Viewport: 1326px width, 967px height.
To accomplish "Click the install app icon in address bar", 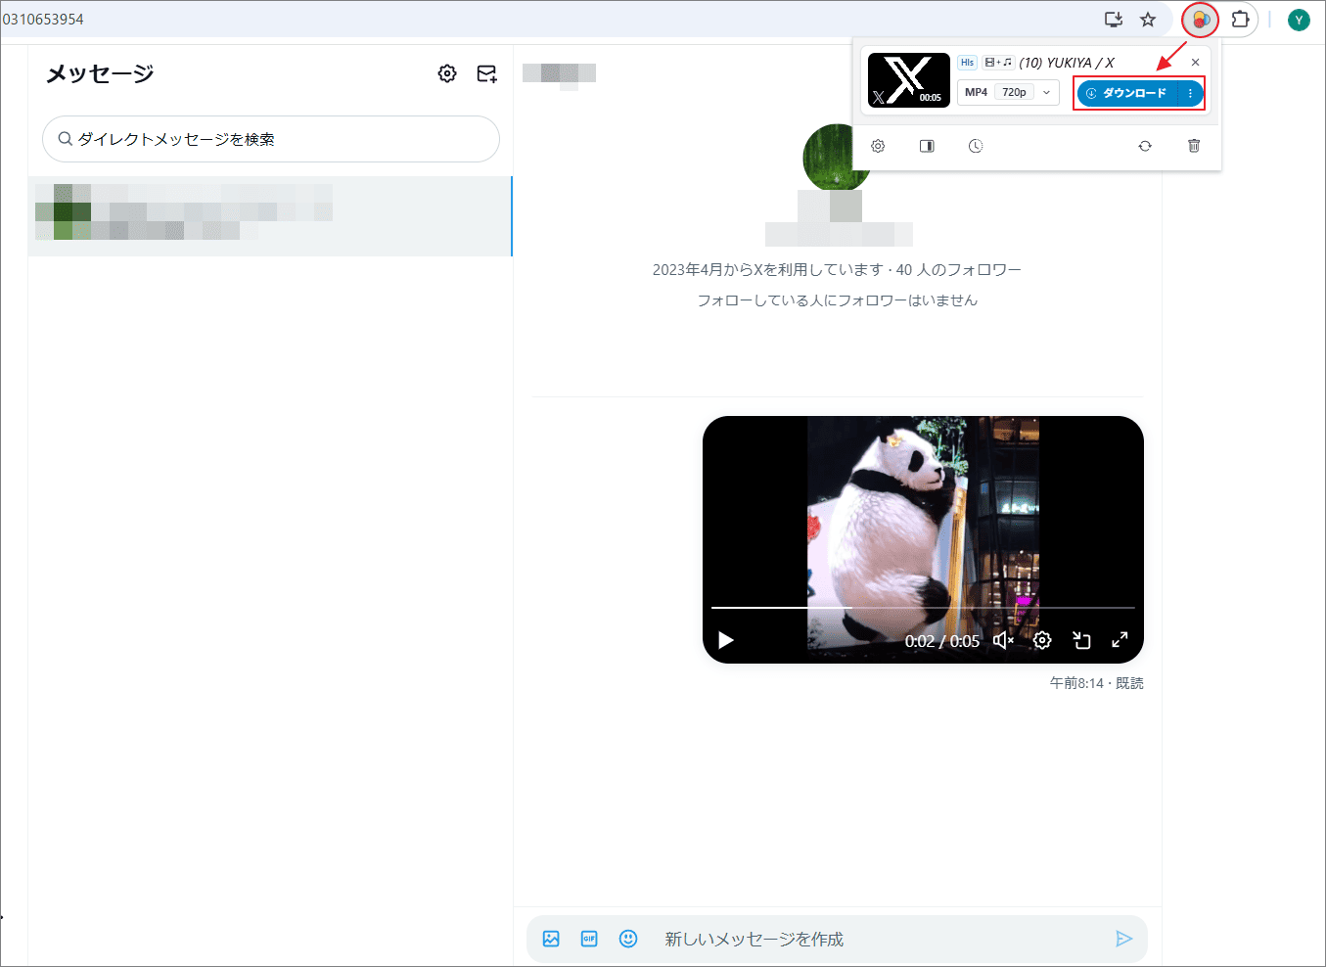I will point(1114,20).
